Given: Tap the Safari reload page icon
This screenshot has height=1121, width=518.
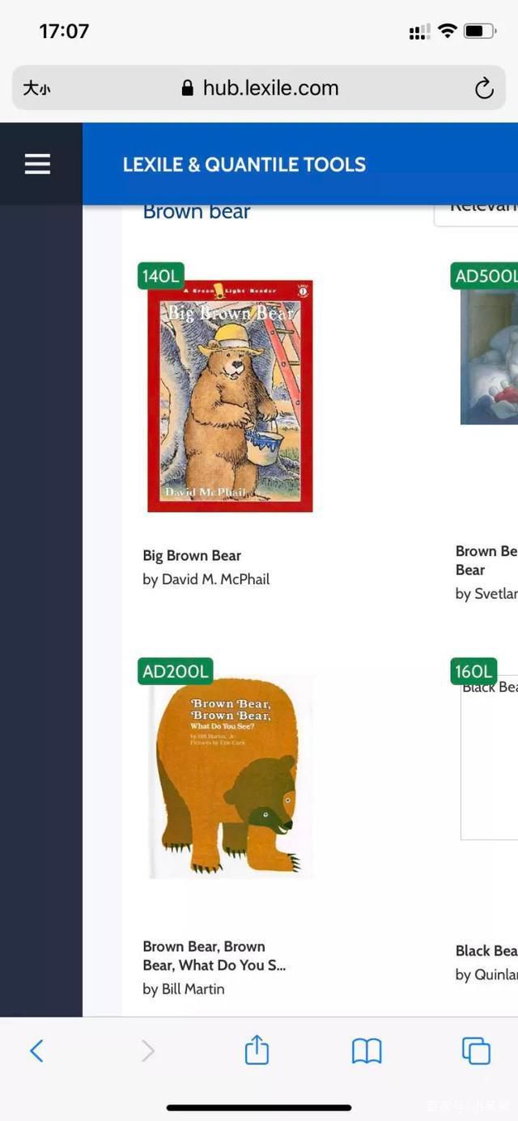Looking at the screenshot, I should (x=484, y=88).
